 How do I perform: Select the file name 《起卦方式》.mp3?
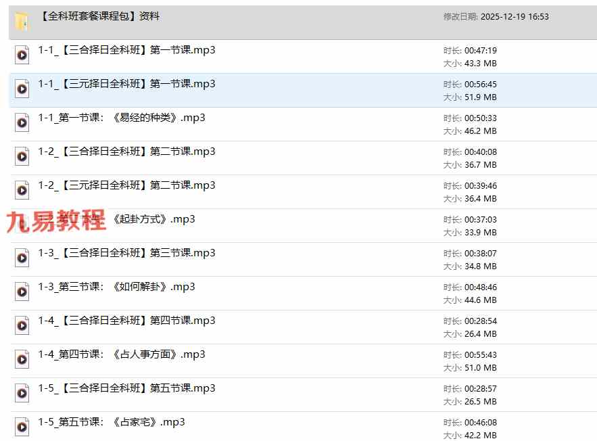point(154,219)
